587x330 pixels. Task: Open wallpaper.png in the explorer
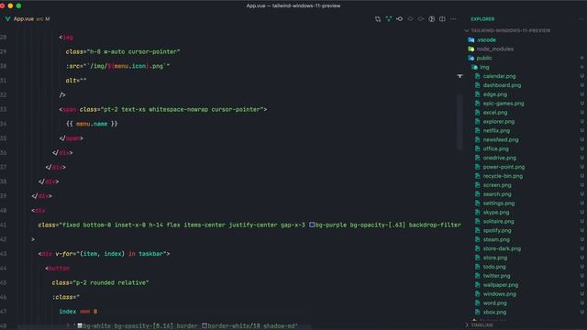point(501,285)
